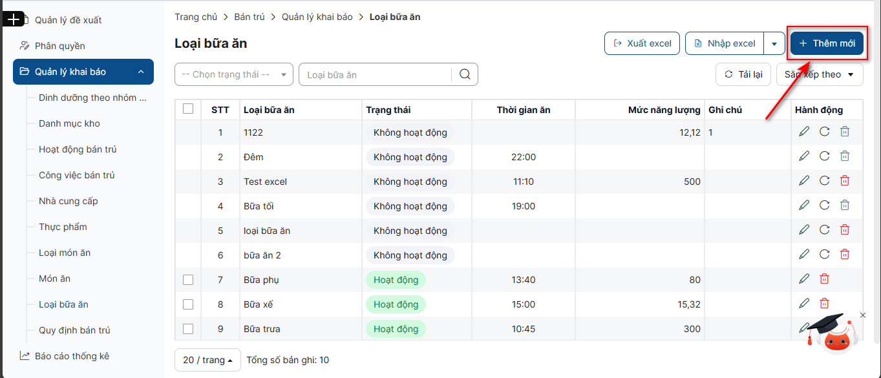Click the edit pencil icon for Bữa xế
881x378 pixels.
point(804,304)
